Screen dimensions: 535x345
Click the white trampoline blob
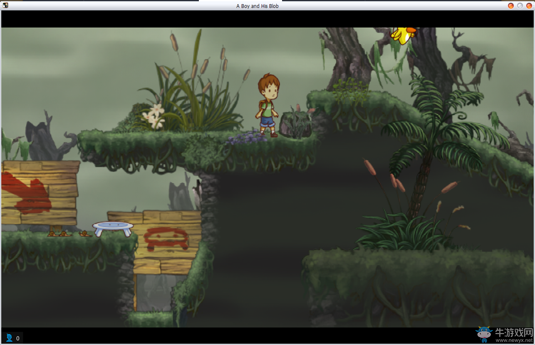(113, 229)
